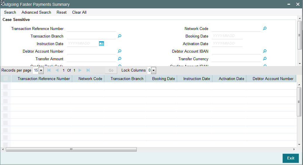303x165 pixels.
Task: Click down arrow of results table scrollbar
Action: (299, 145)
